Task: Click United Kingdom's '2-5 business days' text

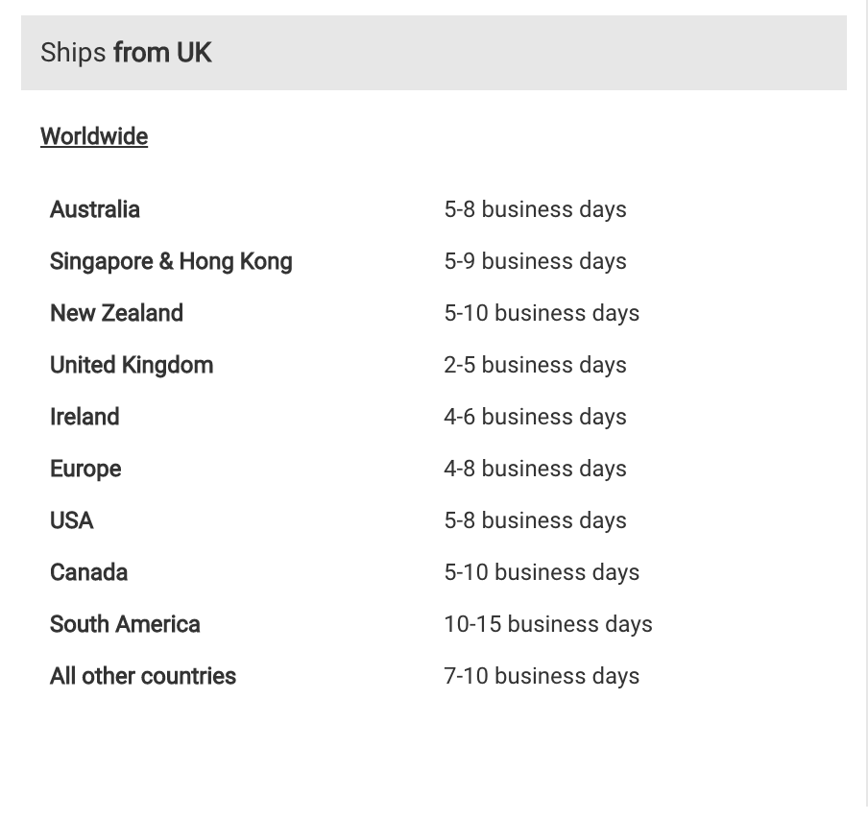Action: pyautogui.click(x=535, y=365)
